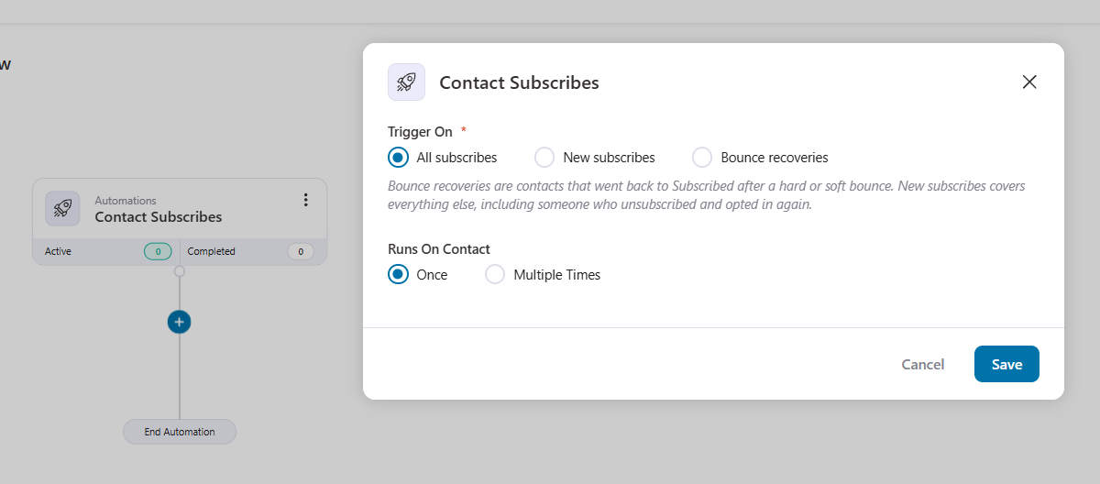Click the rocket icon in dialog header
This screenshot has width=1100, height=484.
point(406,82)
